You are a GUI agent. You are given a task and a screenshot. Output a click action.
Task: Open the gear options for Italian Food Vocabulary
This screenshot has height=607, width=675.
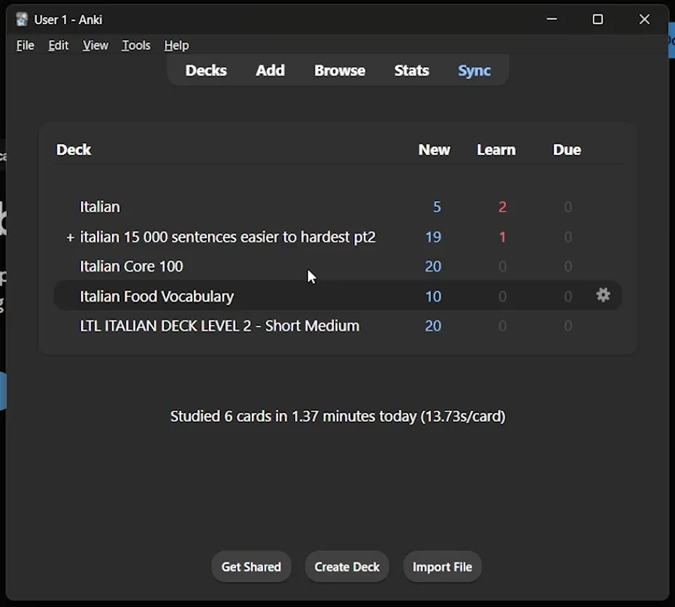coord(604,295)
